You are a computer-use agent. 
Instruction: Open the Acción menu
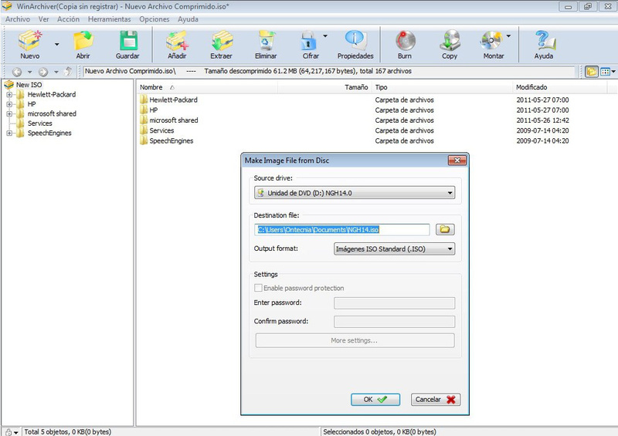[x=68, y=19]
